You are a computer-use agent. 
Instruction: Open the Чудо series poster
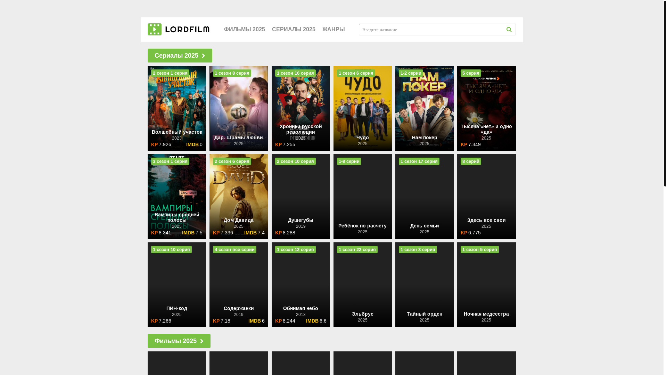click(x=363, y=108)
